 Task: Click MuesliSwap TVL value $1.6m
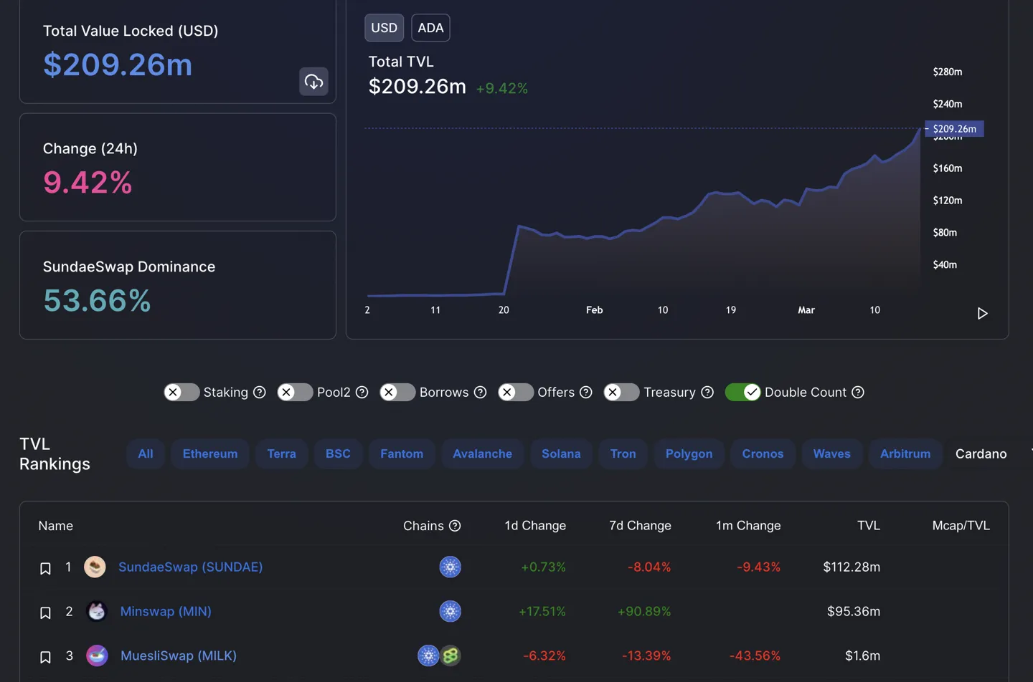862,655
